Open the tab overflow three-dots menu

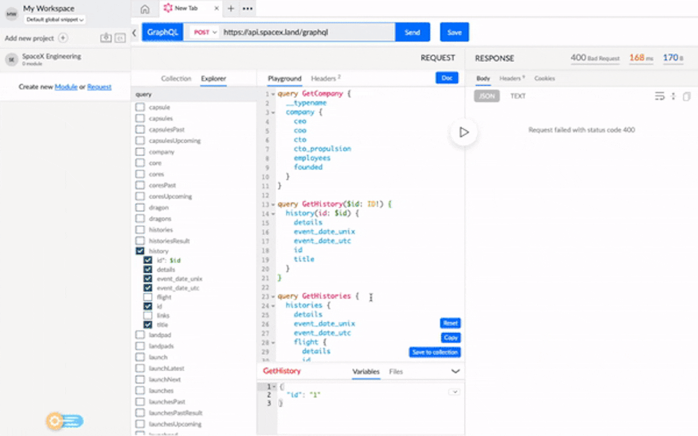247,9
